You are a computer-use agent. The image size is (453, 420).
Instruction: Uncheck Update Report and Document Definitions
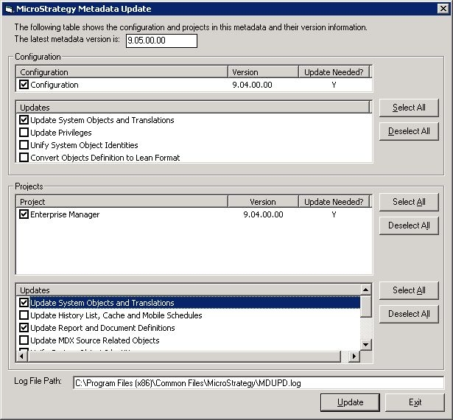24,328
